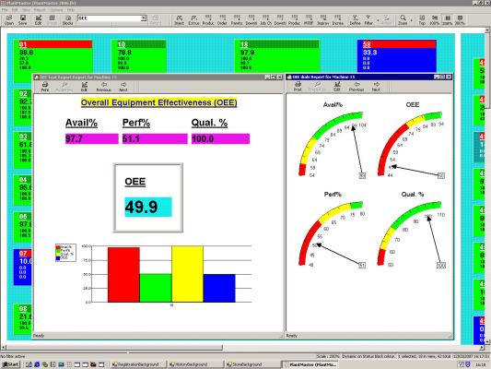Screen dimensions: 491x369
Task: Open the View menu
Action: pos(26,10)
